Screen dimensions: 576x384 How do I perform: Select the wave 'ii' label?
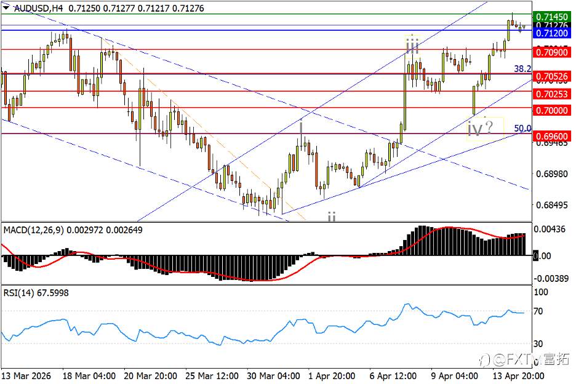point(332,217)
